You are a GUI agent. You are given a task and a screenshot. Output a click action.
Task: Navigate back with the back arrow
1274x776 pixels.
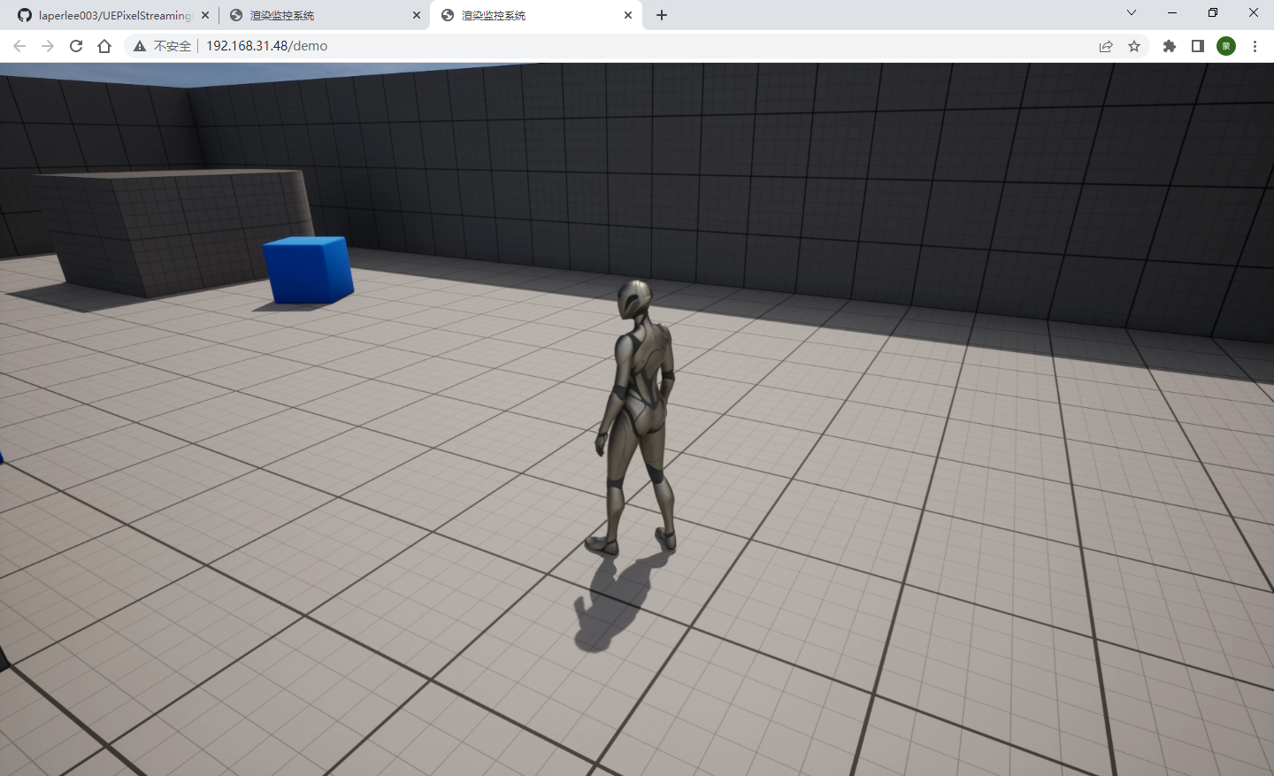click(19, 45)
